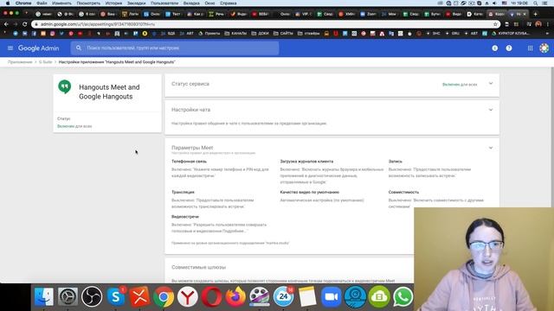Image resolution: width=554 pixels, height=311 pixels.
Task: Open the Google Admin main menu hamburger
Action: tap(10, 48)
